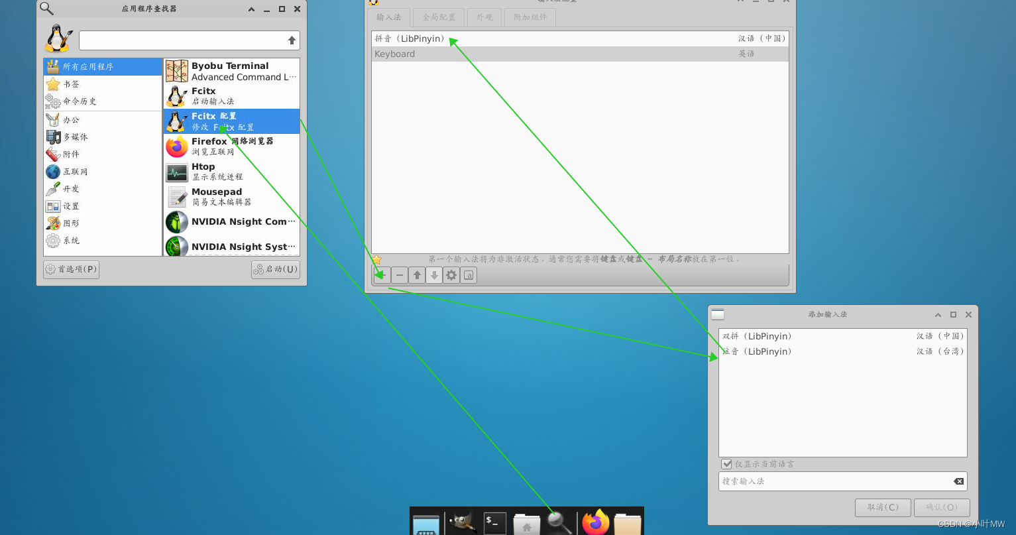1016x535 pixels.
Task: Select 系统 category
Action: coord(103,241)
